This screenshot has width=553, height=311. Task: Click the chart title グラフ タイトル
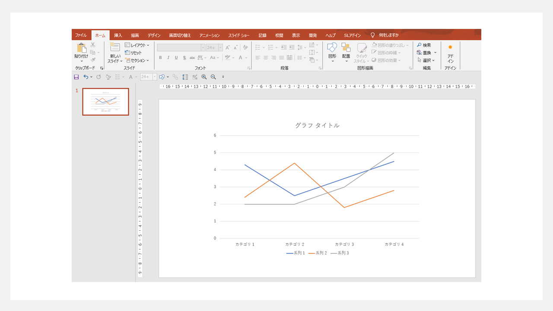point(317,125)
